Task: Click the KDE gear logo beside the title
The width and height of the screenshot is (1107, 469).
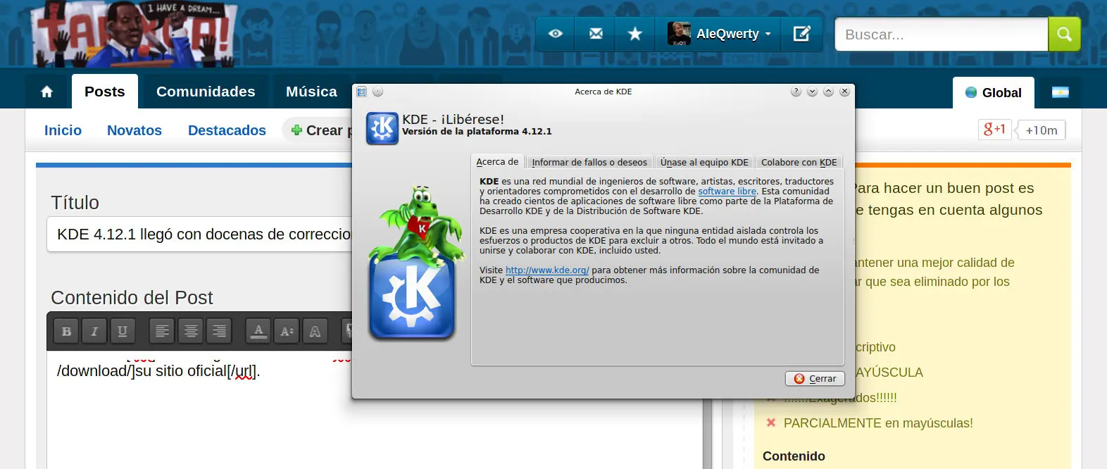Action: 382,128
